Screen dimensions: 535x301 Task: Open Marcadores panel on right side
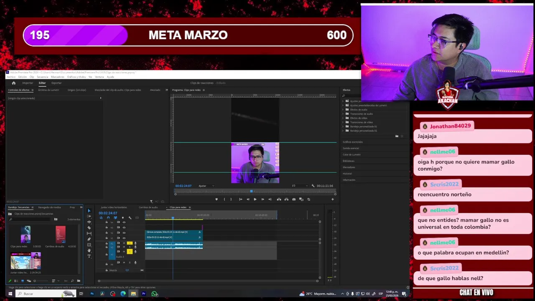(349, 167)
